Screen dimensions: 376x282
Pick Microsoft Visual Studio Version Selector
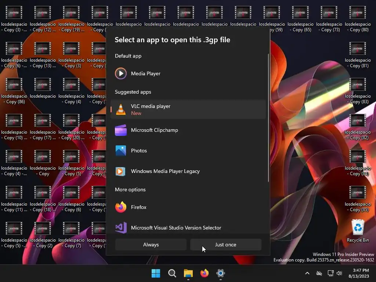point(188,227)
